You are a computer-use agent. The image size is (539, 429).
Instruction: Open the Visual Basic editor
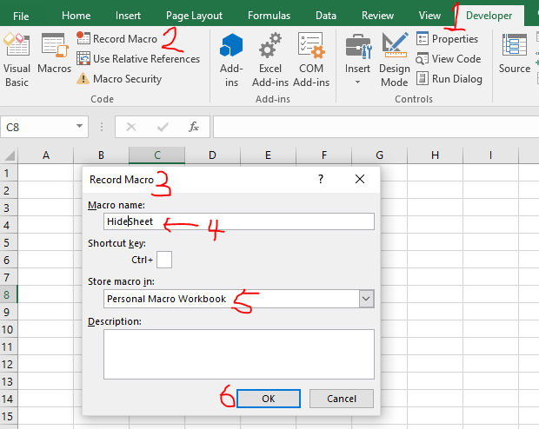(17, 60)
